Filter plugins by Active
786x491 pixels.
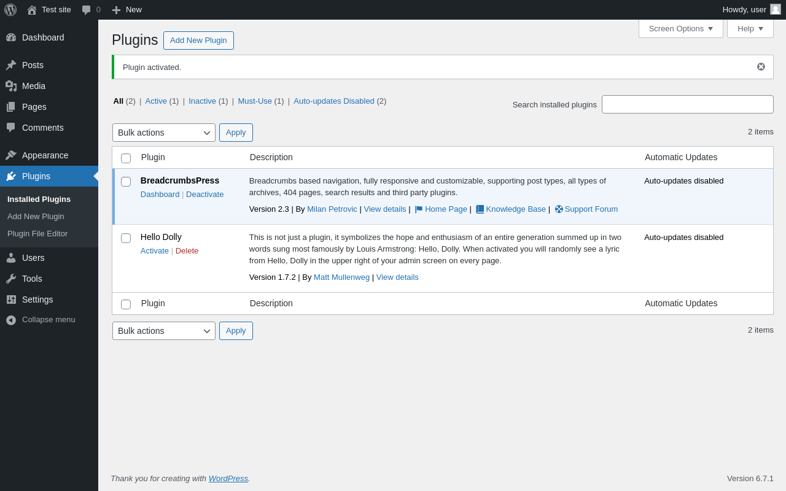click(x=156, y=101)
